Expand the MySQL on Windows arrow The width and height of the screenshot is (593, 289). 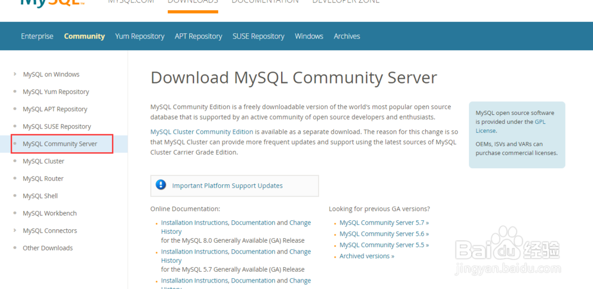(x=15, y=74)
